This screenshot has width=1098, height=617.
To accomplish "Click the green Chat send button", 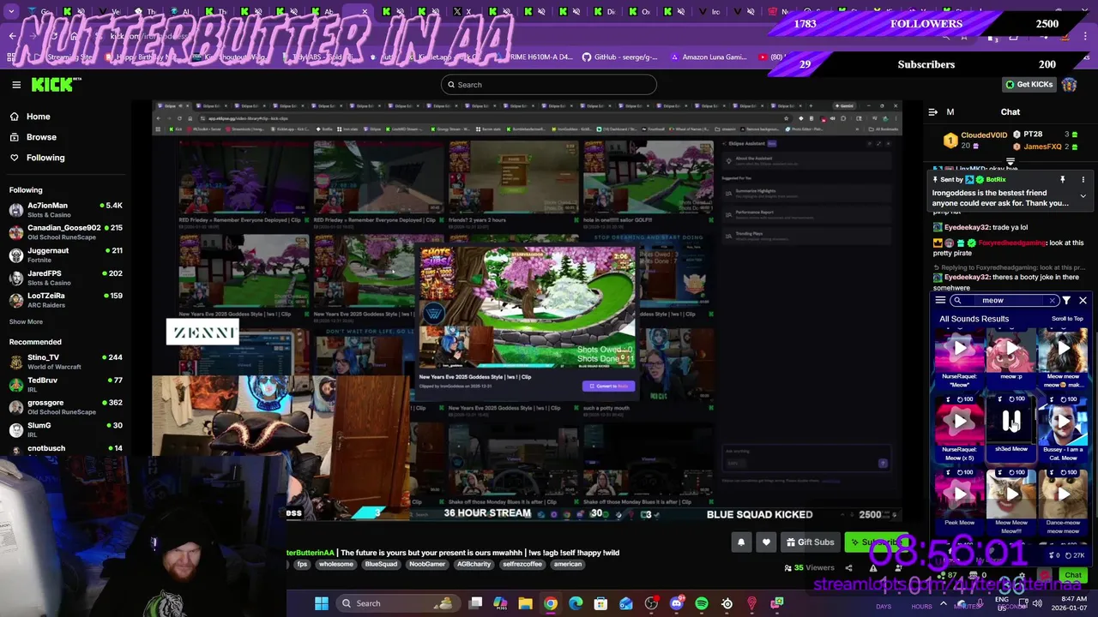I will (x=1072, y=576).
